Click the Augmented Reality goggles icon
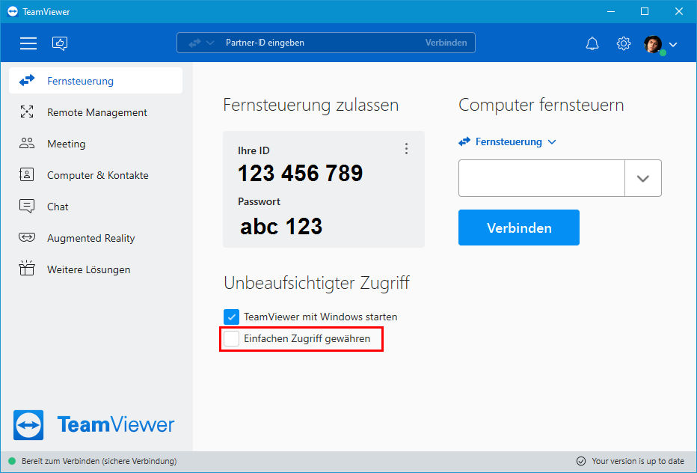The image size is (697, 473). (27, 237)
